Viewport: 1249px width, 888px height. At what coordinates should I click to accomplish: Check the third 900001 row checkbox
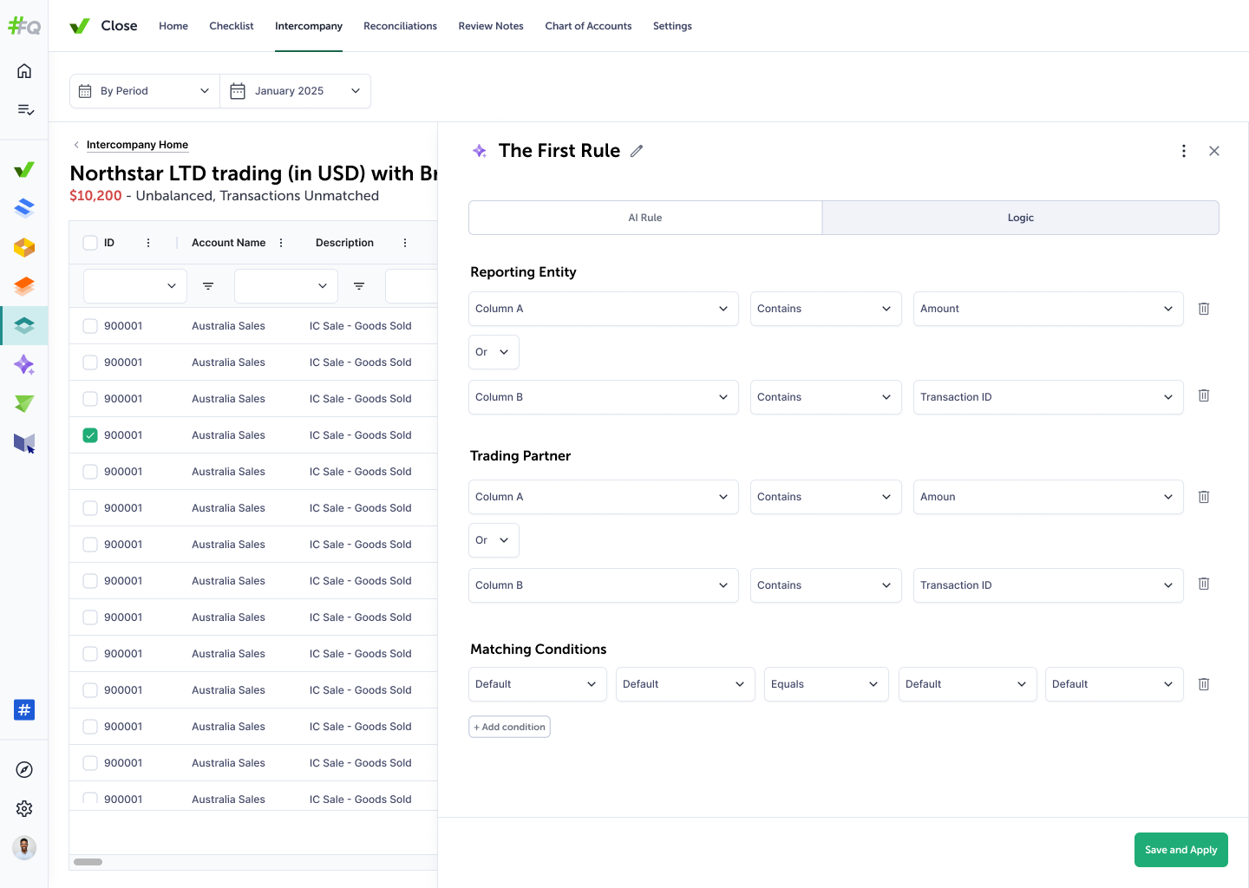90,399
